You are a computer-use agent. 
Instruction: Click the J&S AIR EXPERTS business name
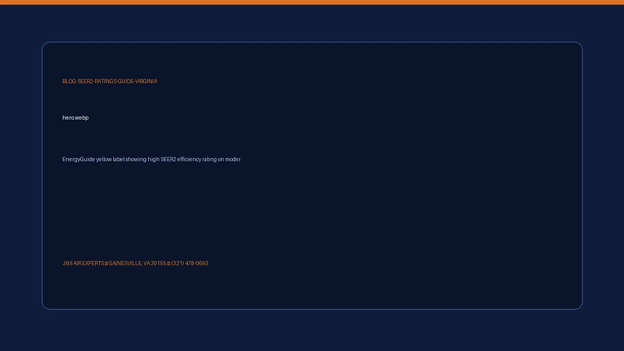tap(83, 264)
